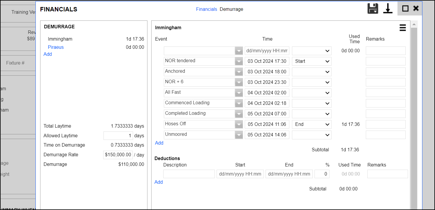This screenshot has height=210, width=435.
Task: Open the Start type dropdown for NOR tendered
Action: click(x=312, y=61)
